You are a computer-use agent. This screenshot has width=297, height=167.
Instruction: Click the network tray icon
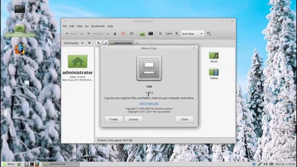[x=260, y=164]
